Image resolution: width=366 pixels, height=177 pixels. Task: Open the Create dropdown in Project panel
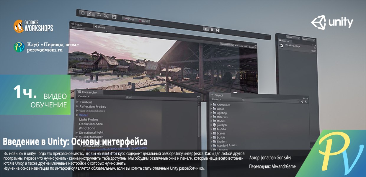pos(216,99)
